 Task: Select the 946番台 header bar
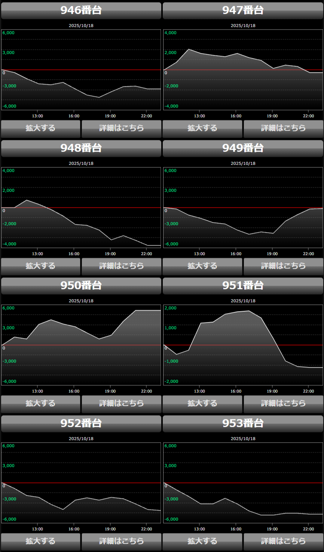click(81, 10)
